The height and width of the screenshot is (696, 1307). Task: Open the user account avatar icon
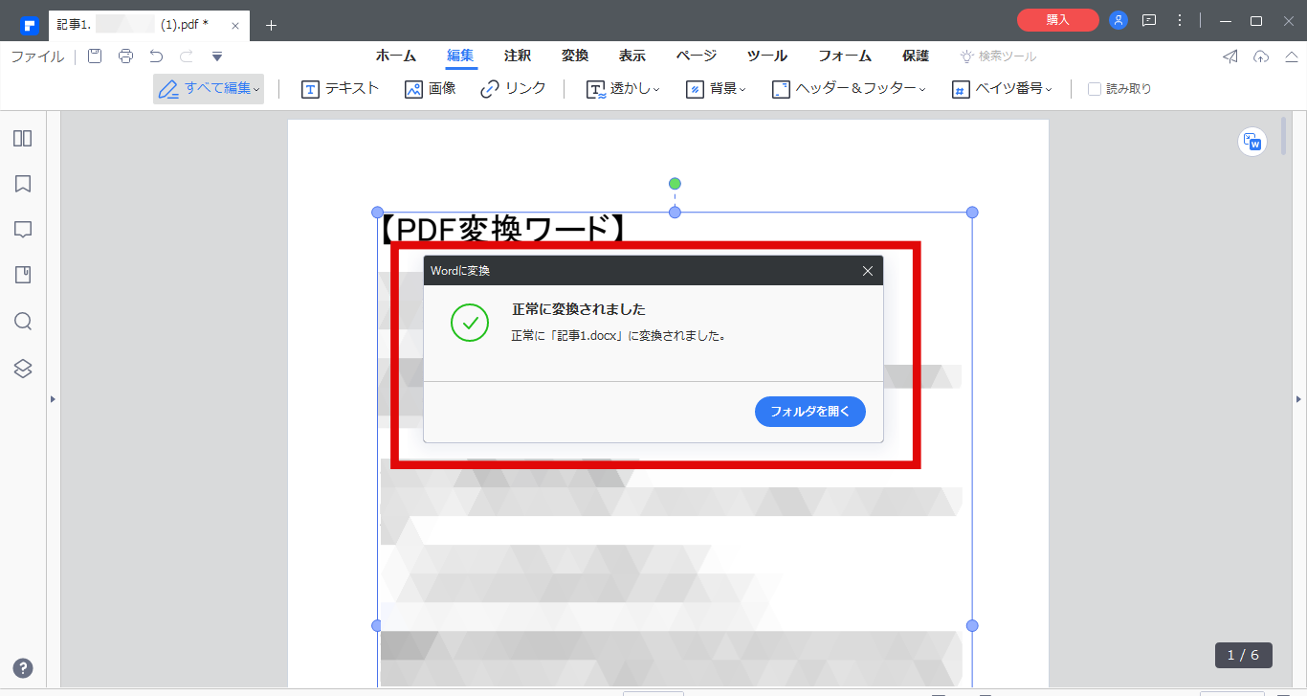tap(1119, 20)
